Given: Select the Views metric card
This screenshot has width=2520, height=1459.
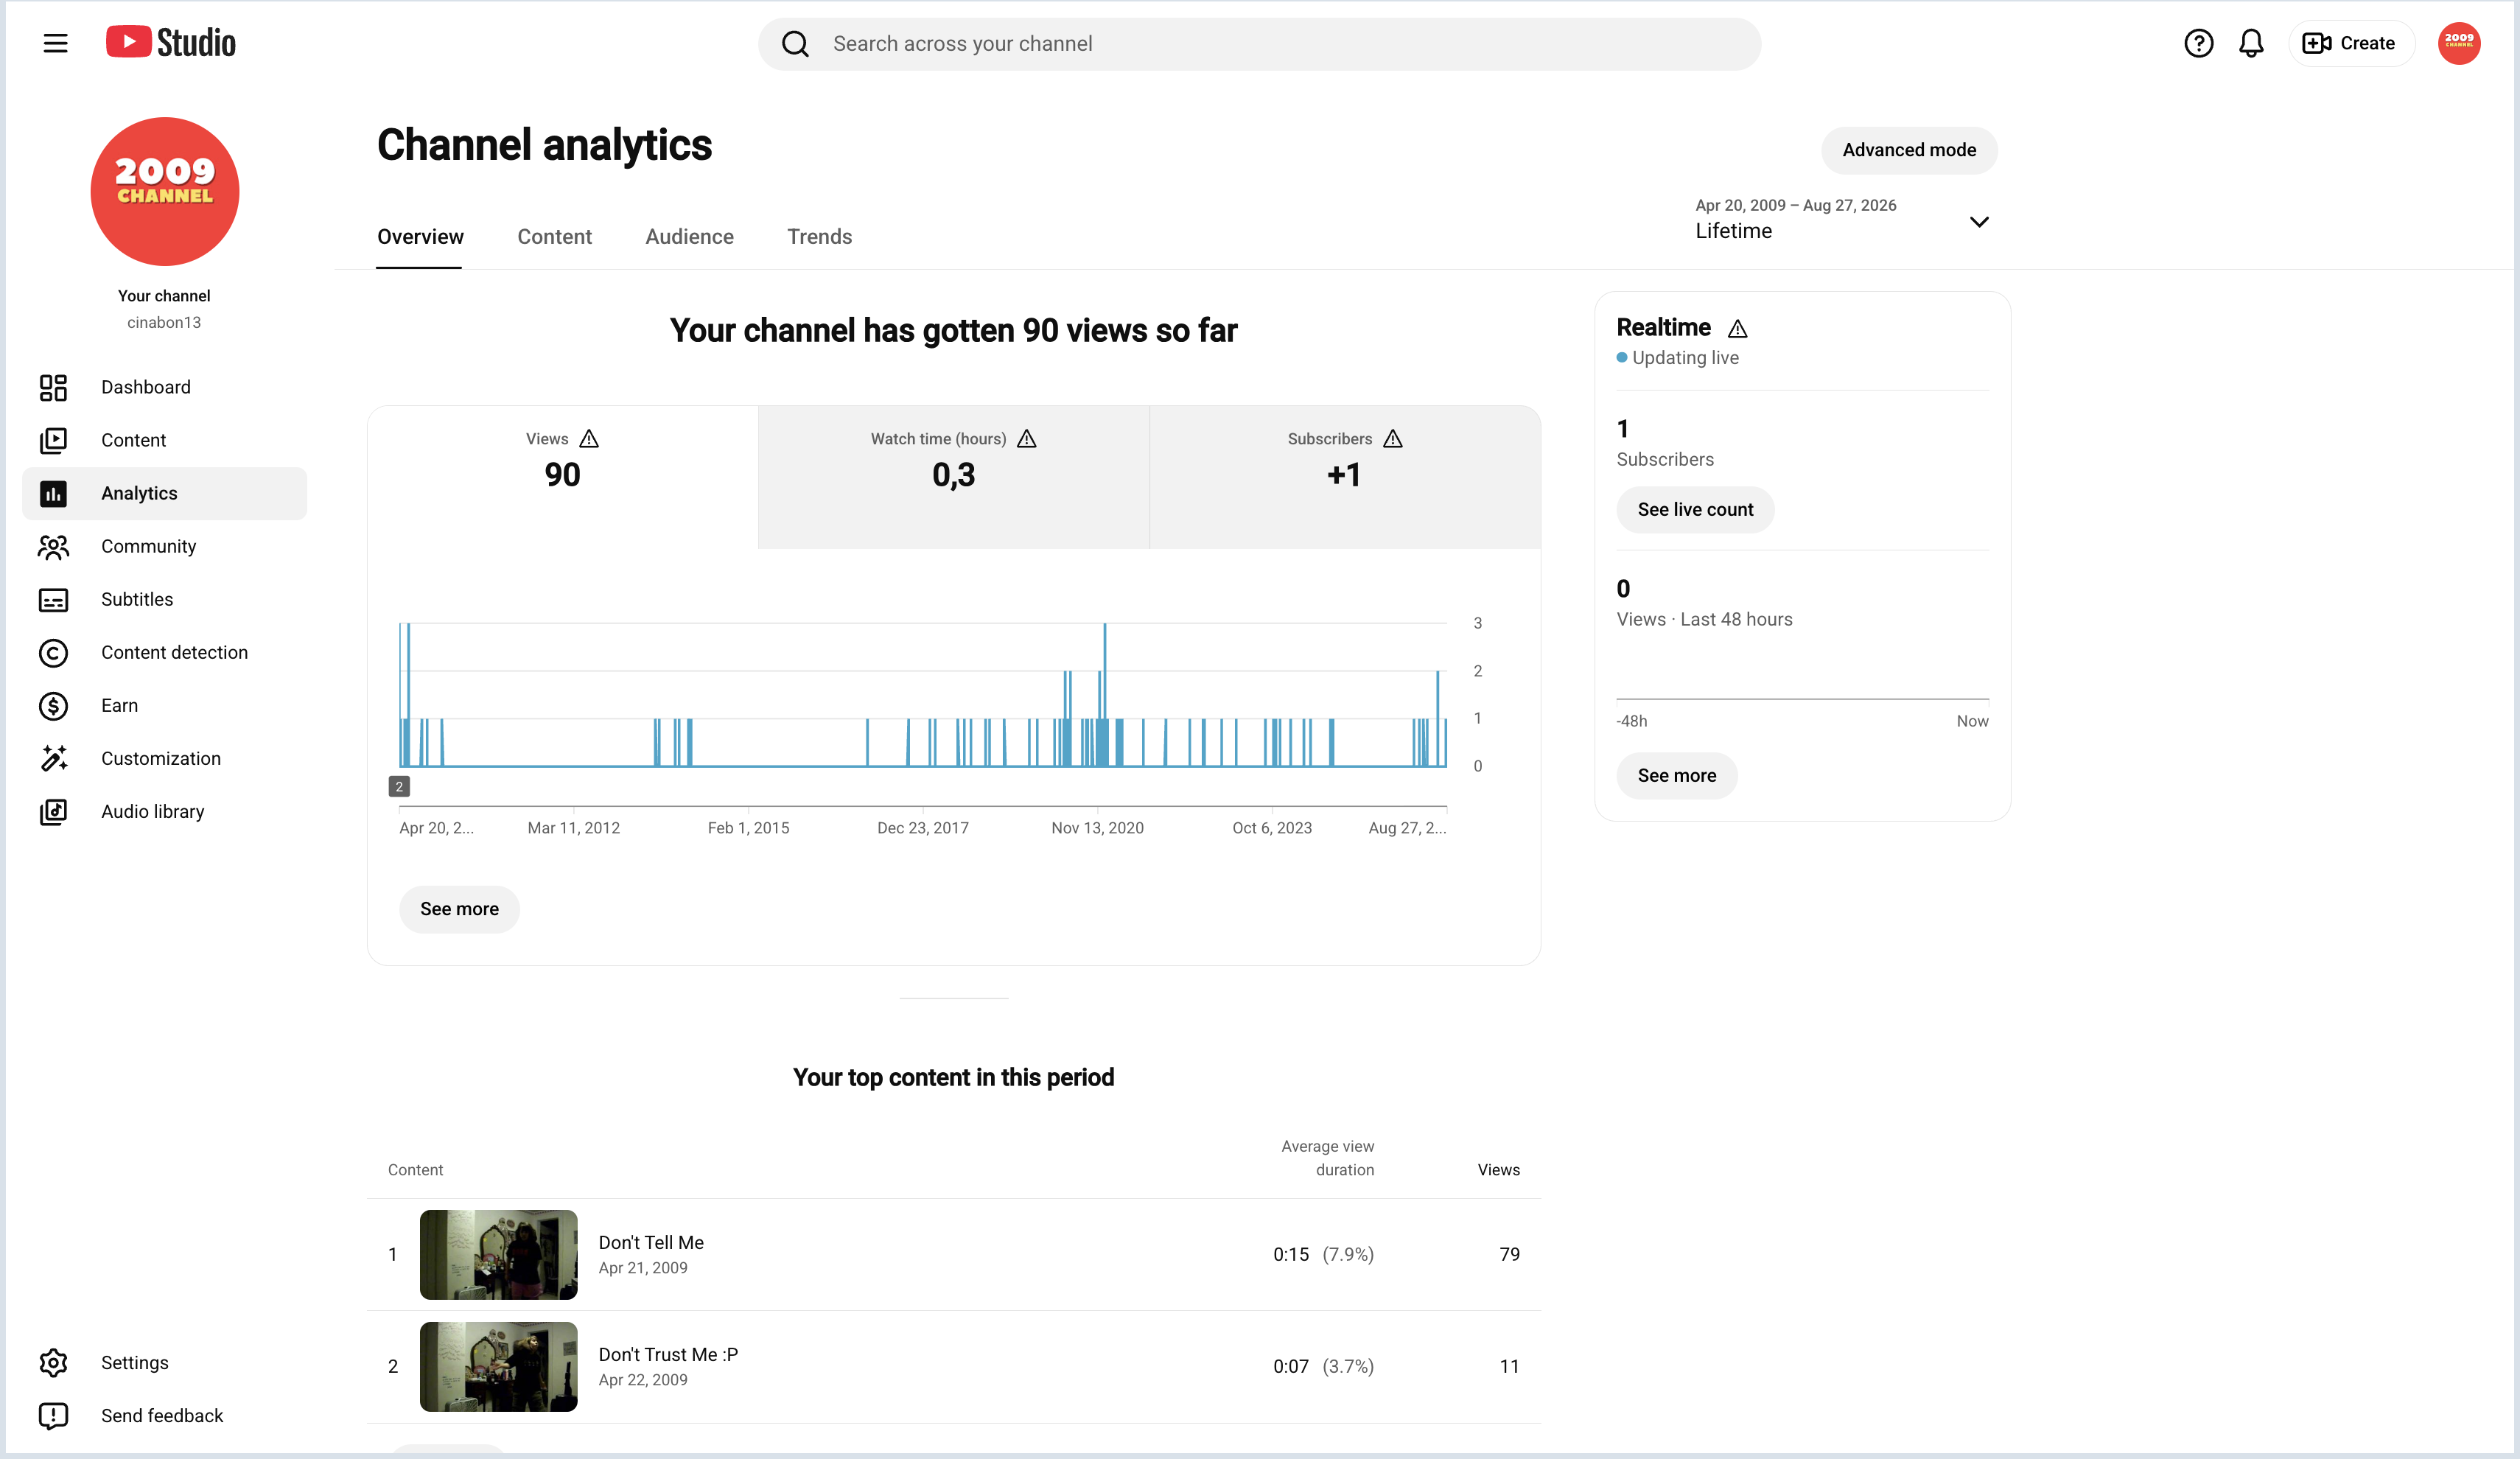Looking at the screenshot, I should [x=562, y=476].
